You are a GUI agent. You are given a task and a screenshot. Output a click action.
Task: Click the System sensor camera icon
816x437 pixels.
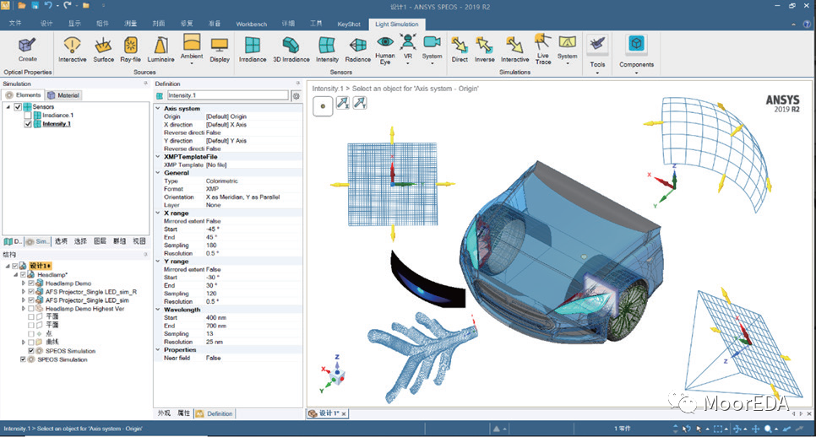[432, 42]
